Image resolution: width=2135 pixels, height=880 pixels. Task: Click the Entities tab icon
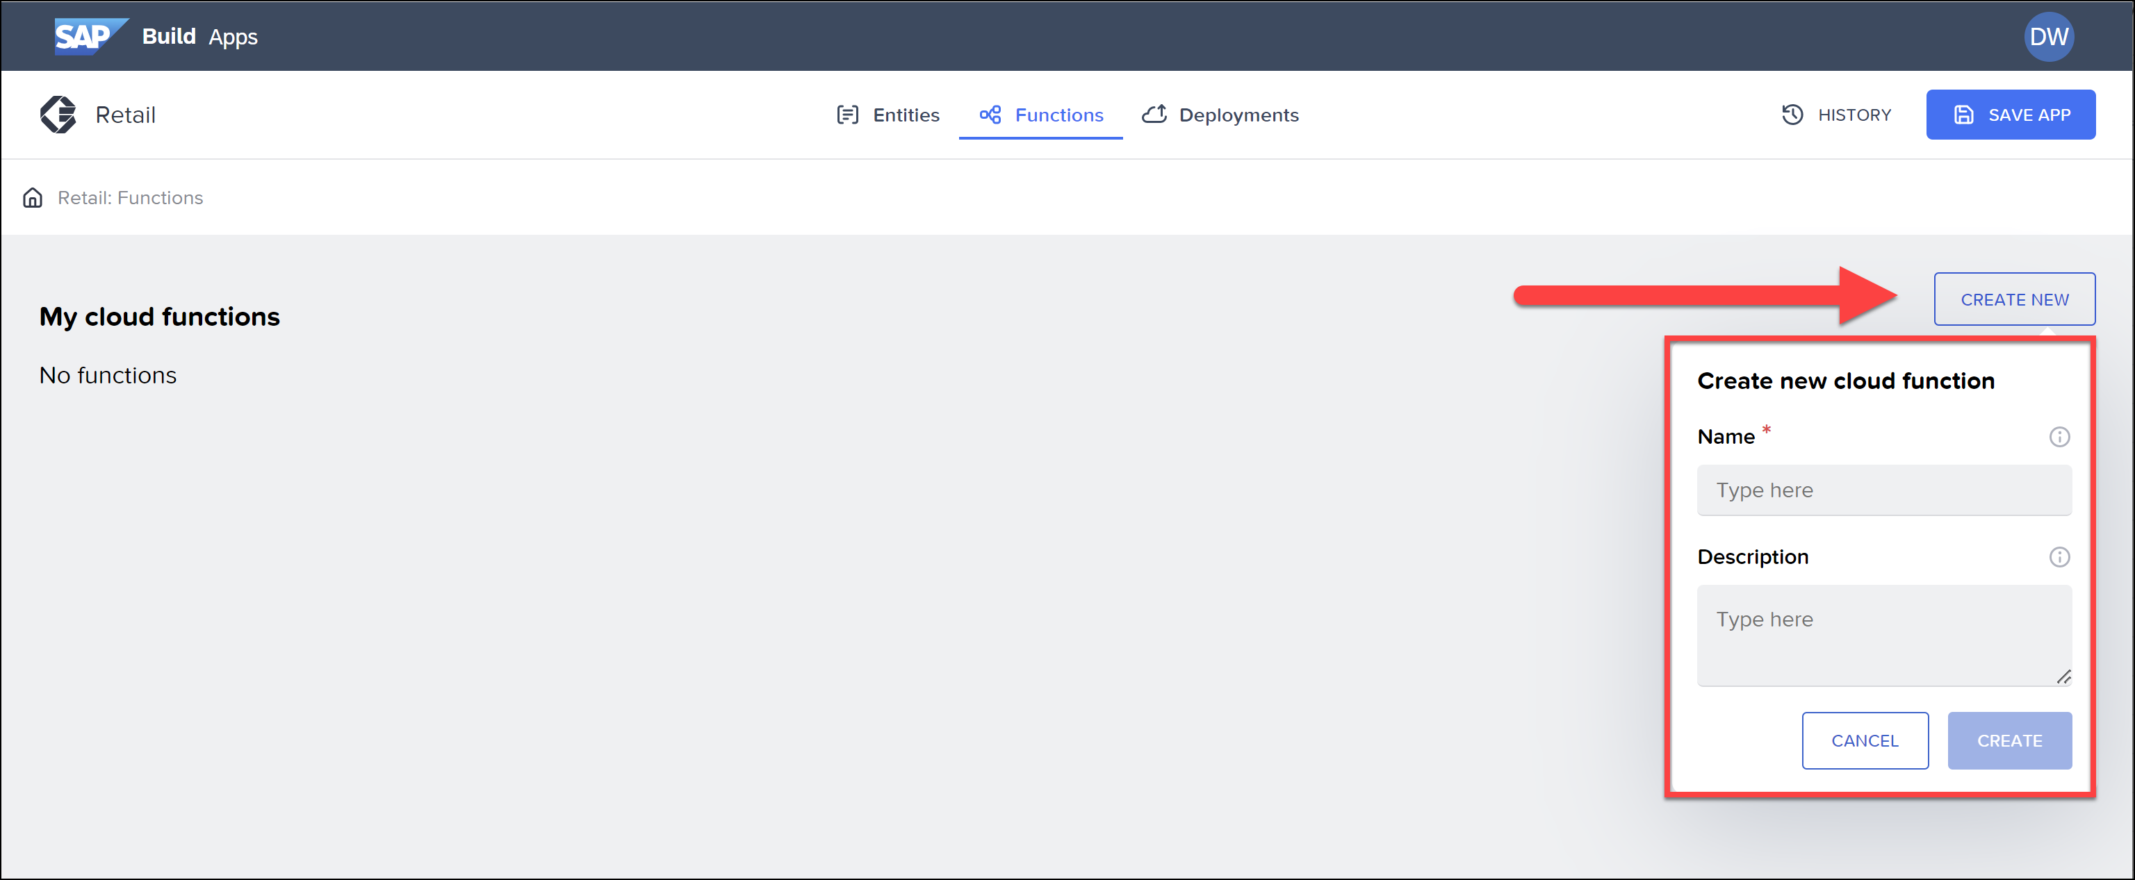847,115
